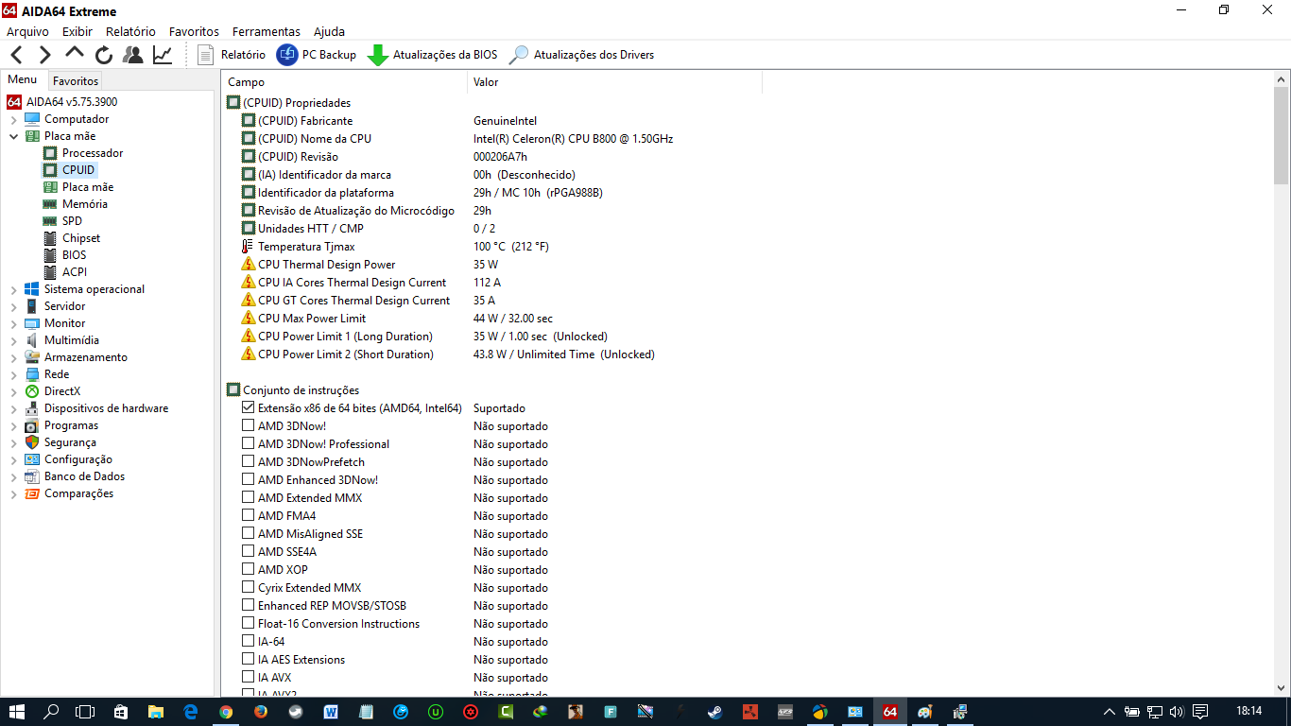Open Steam from the taskbar
This screenshot has width=1291, height=726.
(x=714, y=712)
